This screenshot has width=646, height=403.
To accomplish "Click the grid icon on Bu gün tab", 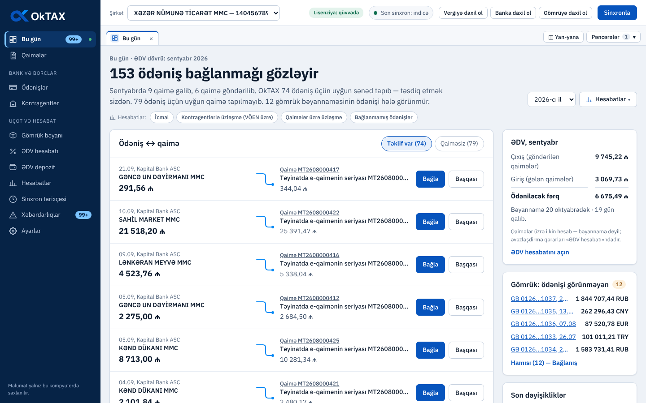I will 115,39.
